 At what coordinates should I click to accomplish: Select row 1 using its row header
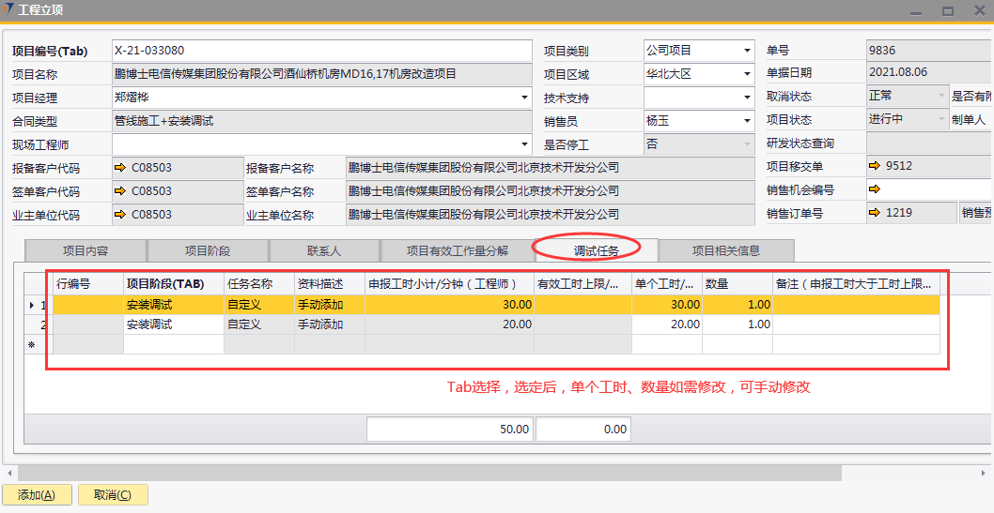37,305
